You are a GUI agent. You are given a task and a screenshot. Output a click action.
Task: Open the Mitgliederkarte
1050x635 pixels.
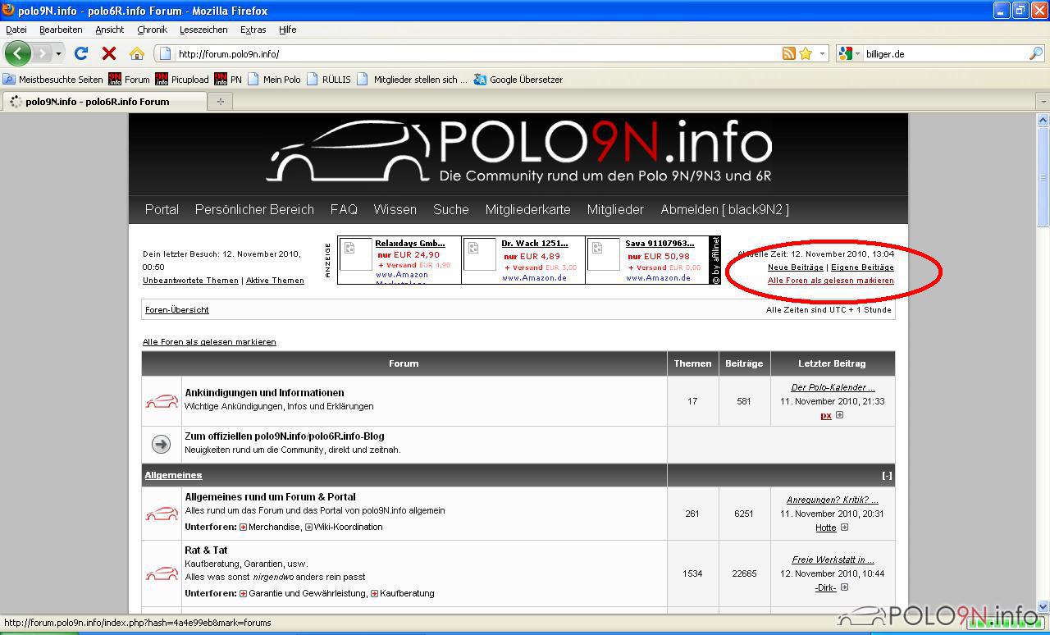pos(527,209)
